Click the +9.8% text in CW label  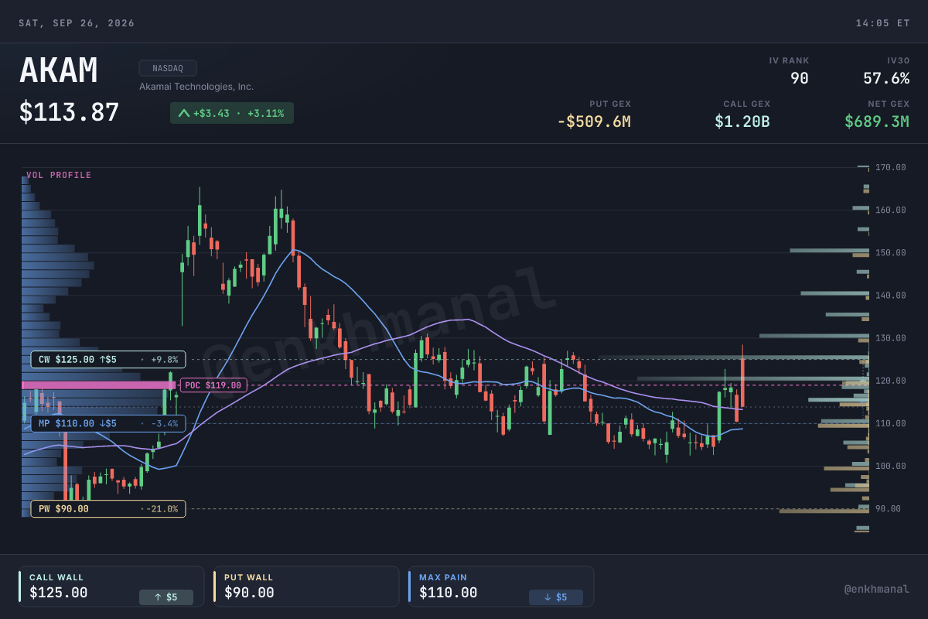coord(165,360)
